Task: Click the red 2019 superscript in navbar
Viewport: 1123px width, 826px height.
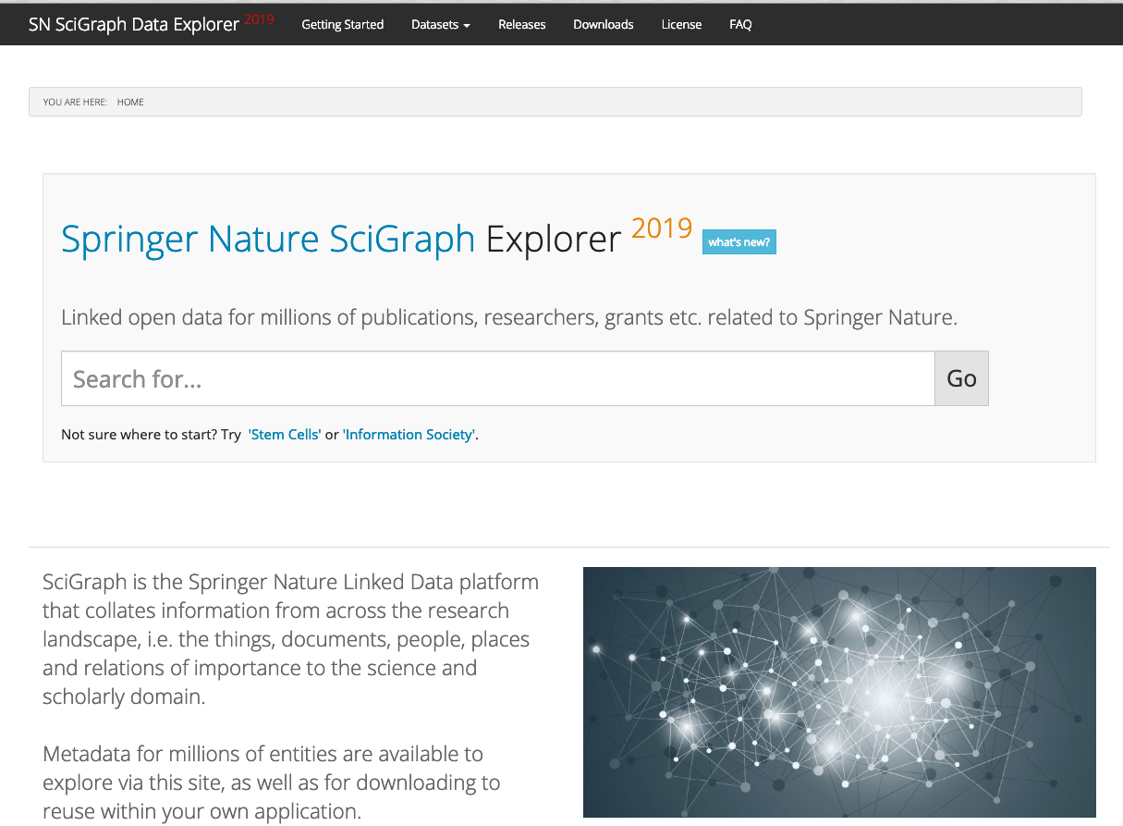Action: pyautogui.click(x=259, y=18)
